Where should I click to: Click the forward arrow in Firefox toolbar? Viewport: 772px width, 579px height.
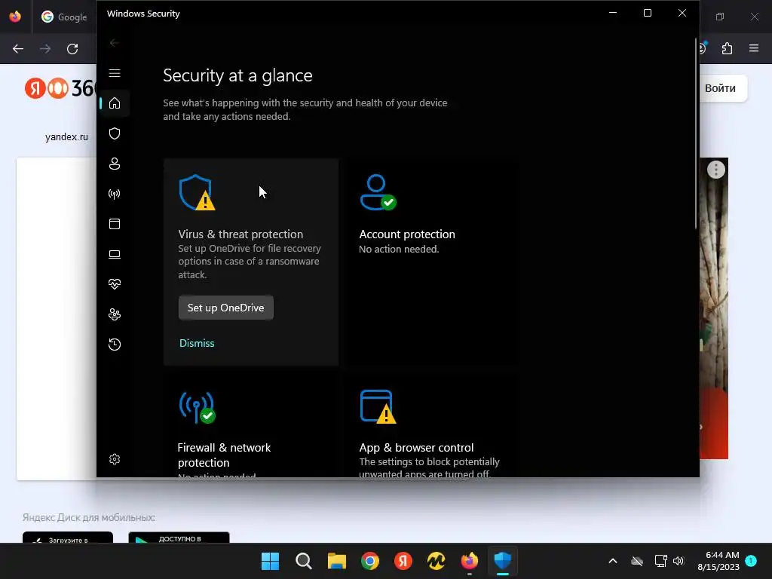(45, 49)
